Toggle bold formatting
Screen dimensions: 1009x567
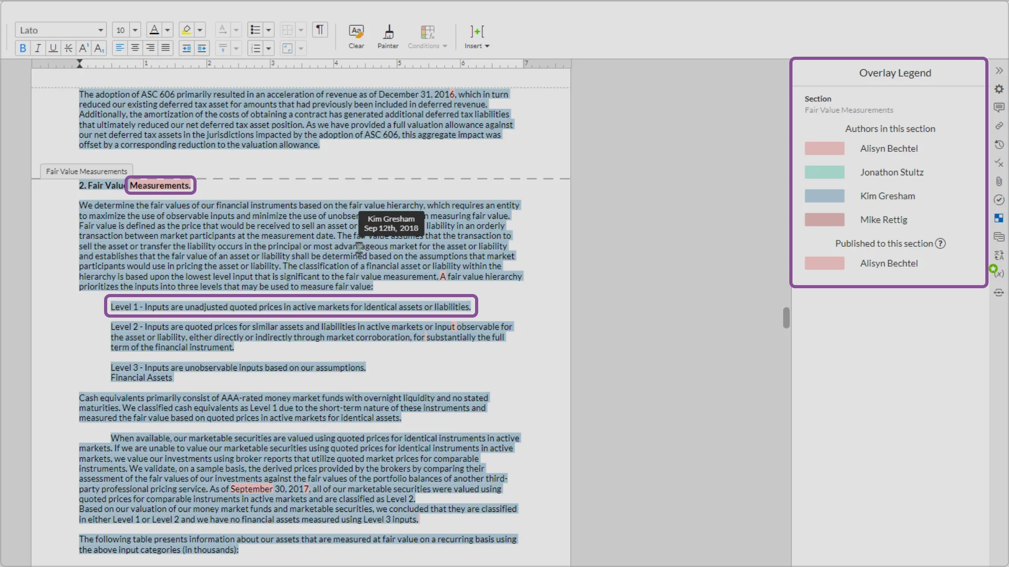tap(23, 48)
